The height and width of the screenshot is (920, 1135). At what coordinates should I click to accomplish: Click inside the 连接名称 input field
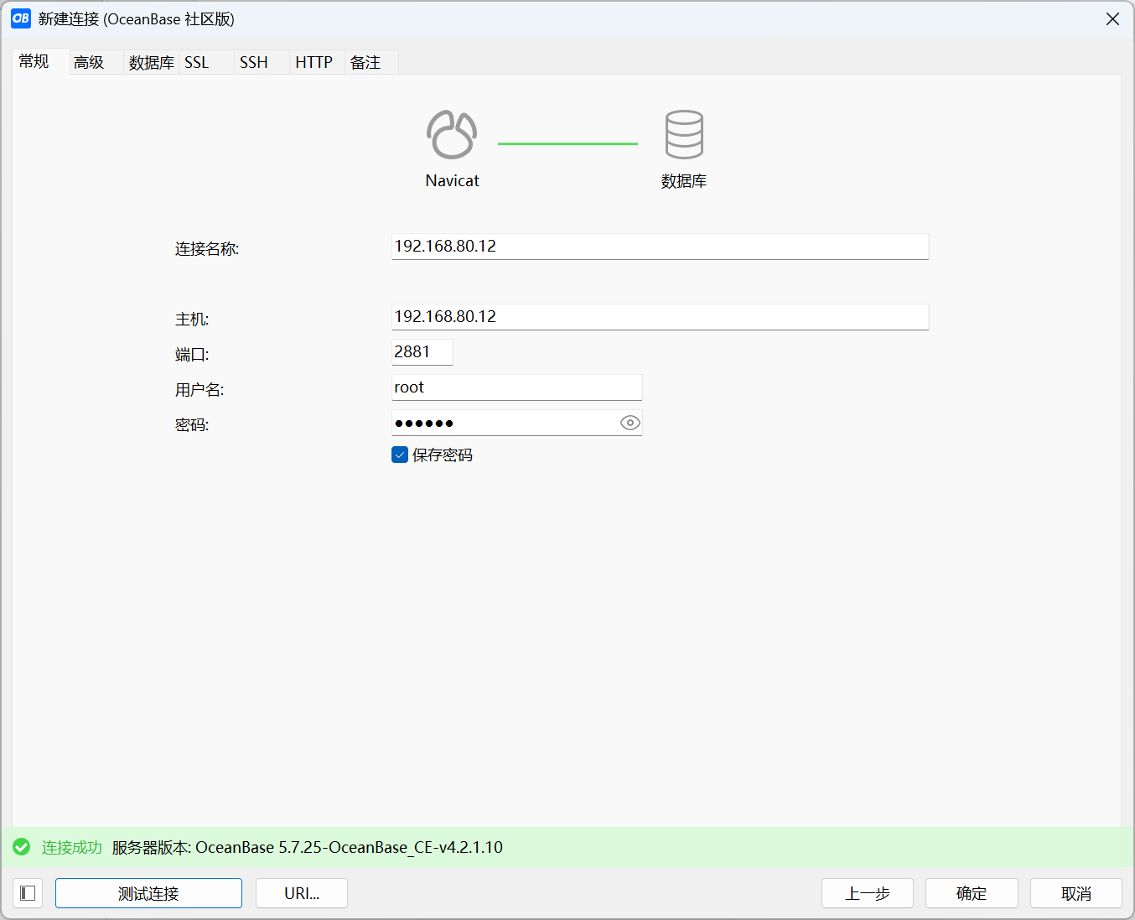pyautogui.click(x=660, y=247)
